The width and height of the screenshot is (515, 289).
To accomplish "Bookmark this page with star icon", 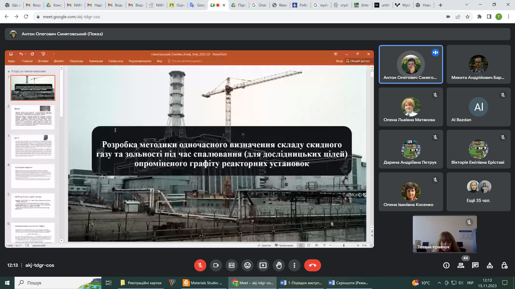I will (x=468, y=17).
